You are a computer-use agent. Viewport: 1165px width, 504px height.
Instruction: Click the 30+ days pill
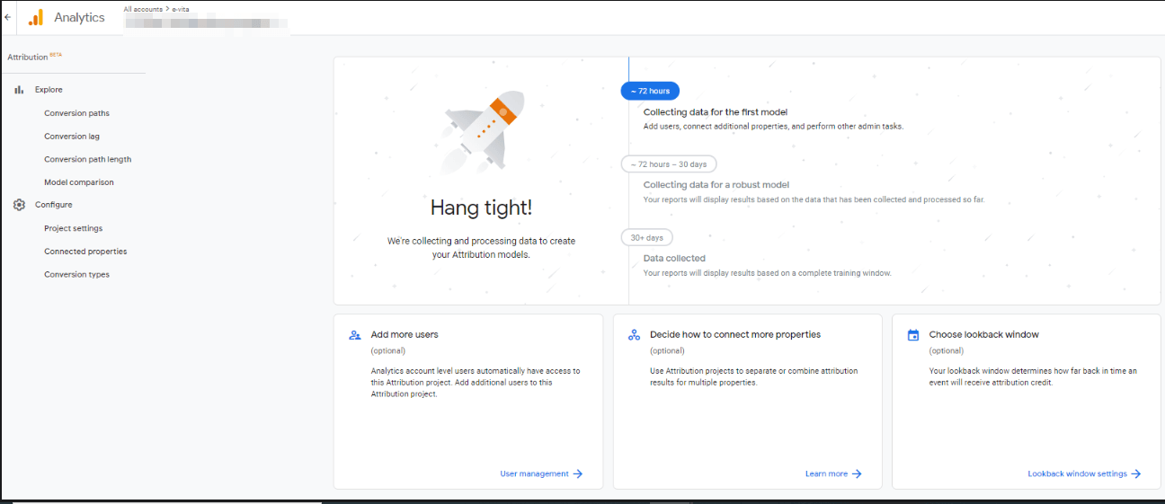pyautogui.click(x=646, y=238)
